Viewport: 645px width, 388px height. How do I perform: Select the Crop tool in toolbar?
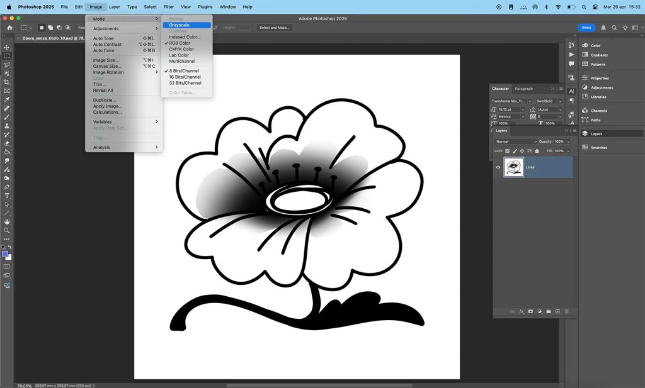(7, 82)
